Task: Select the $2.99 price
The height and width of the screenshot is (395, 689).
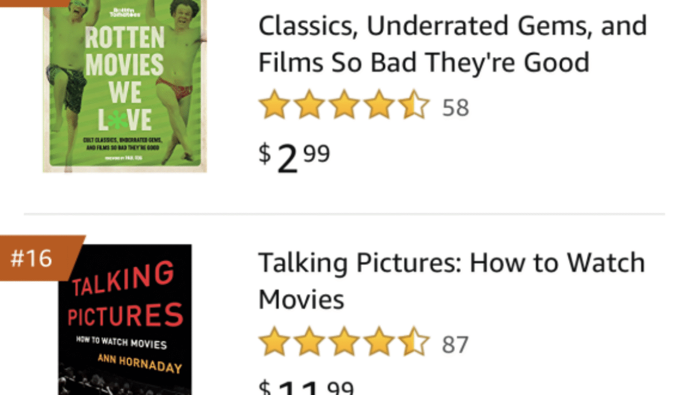Action: pyautogui.click(x=294, y=157)
